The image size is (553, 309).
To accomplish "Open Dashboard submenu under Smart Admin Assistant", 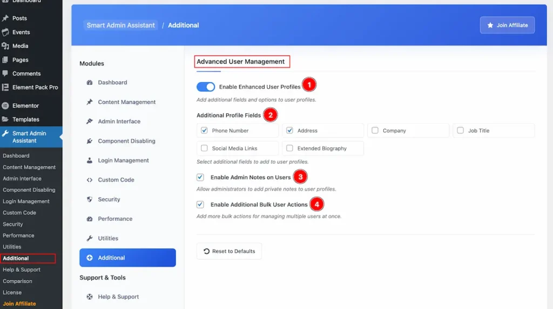I will tap(16, 156).
